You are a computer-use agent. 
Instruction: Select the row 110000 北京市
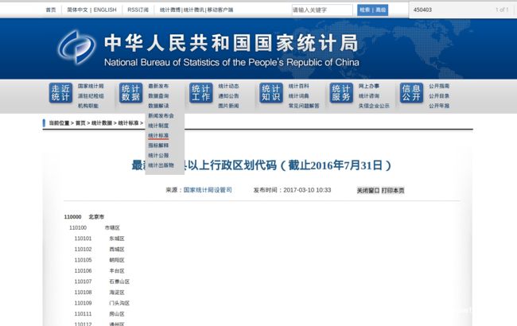coord(84,217)
